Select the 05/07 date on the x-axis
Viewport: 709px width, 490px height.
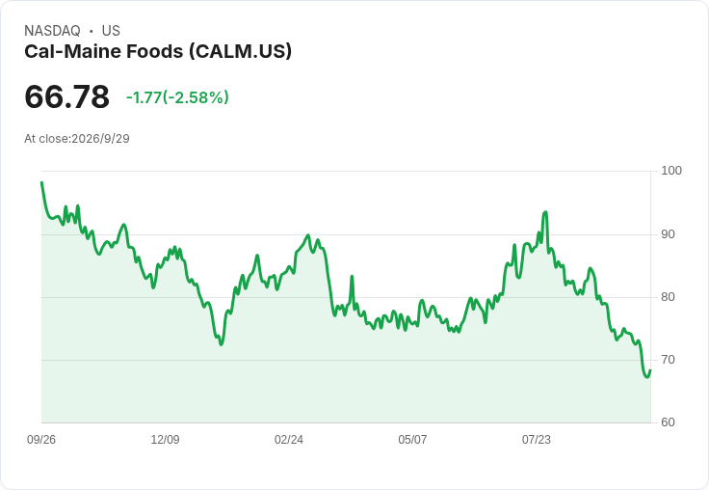click(x=412, y=439)
